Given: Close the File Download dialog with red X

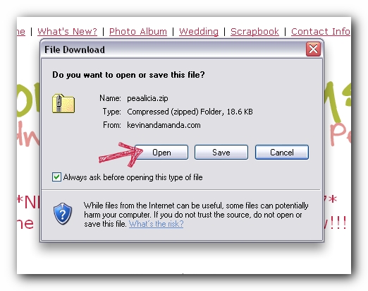Looking at the screenshot, I should (313, 49).
